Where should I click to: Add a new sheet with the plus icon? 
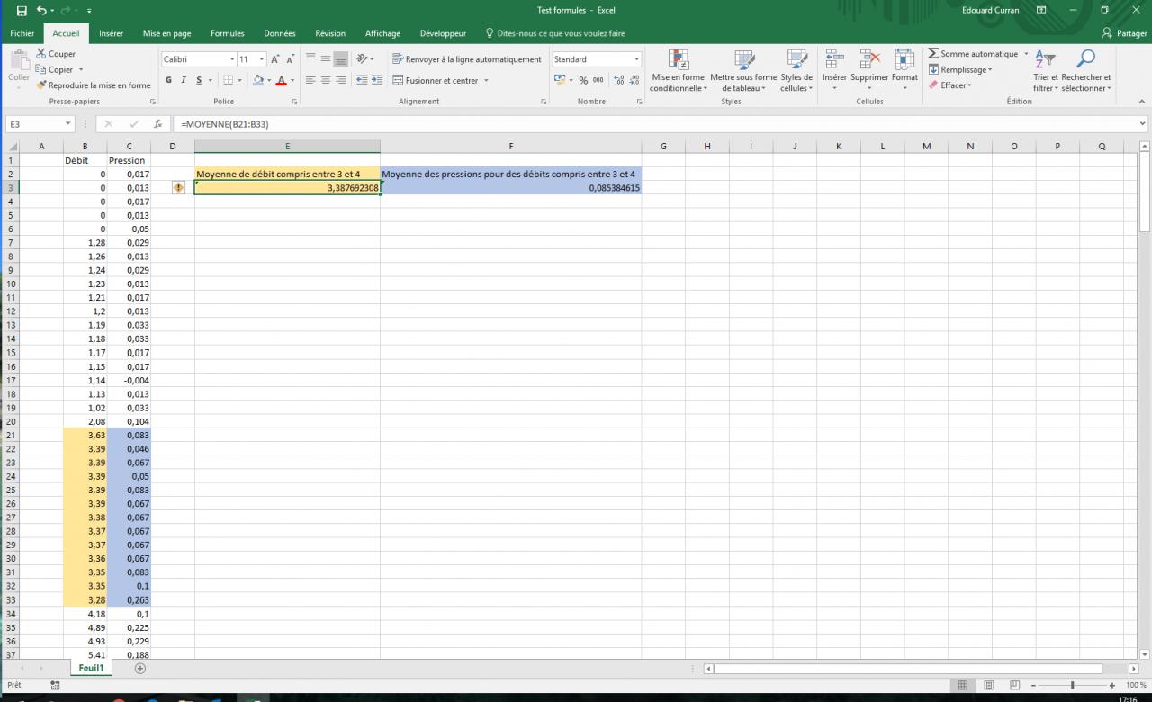(x=139, y=669)
